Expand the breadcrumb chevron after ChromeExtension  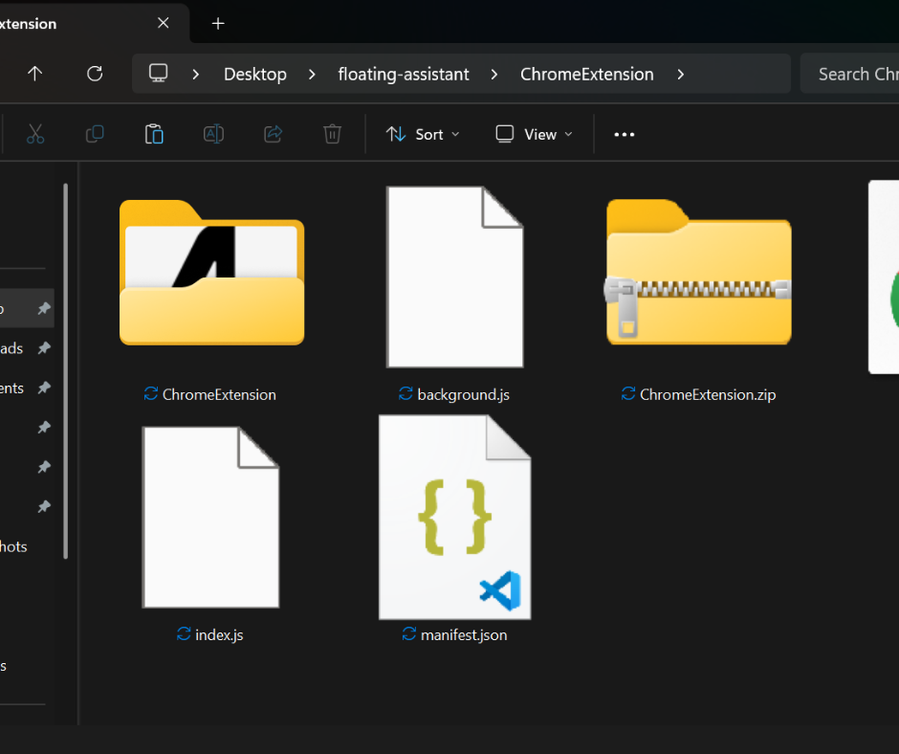click(x=680, y=74)
